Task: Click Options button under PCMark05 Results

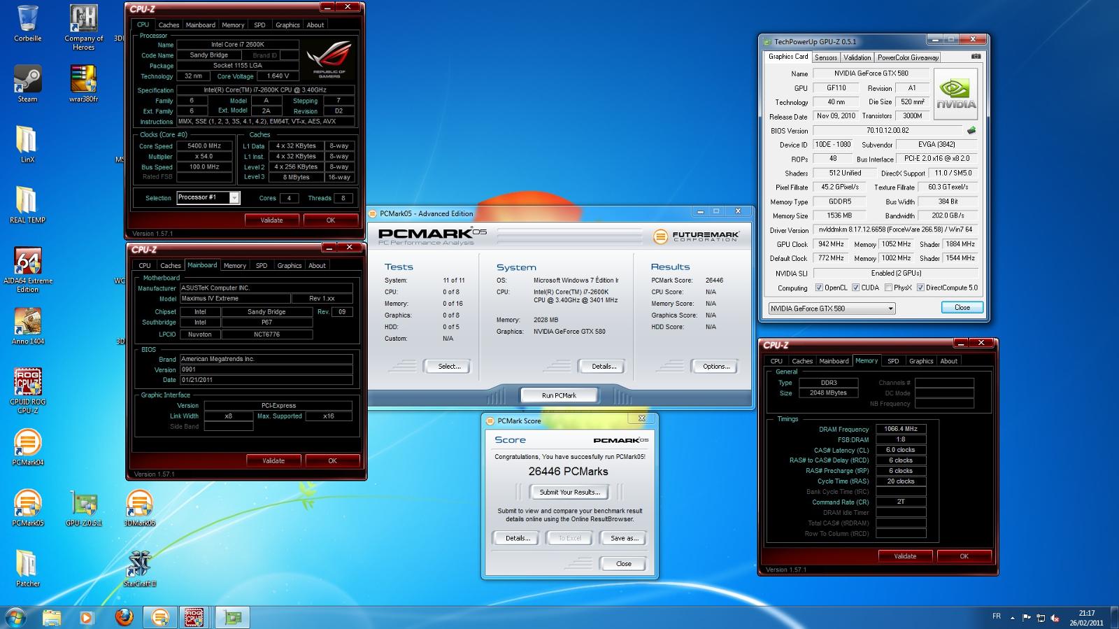Action: pyautogui.click(x=715, y=366)
